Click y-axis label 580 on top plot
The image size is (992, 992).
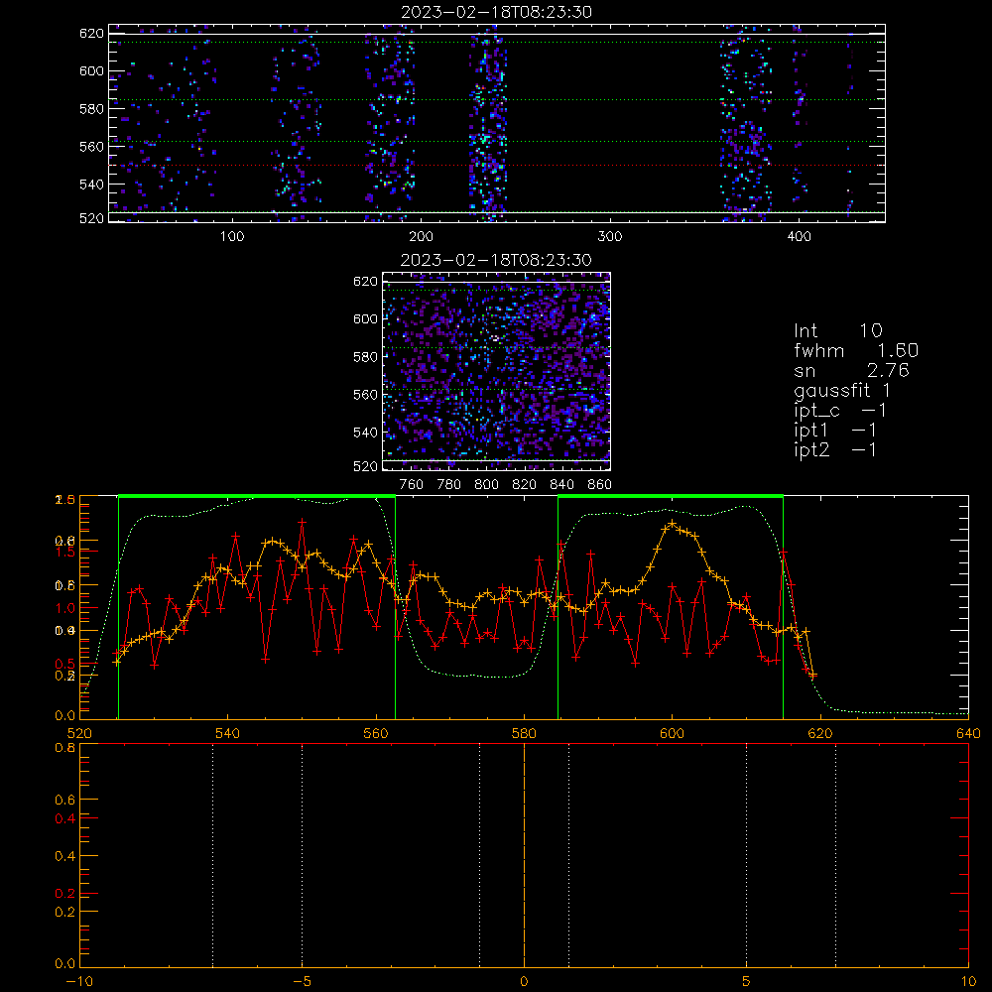click(91, 109)
